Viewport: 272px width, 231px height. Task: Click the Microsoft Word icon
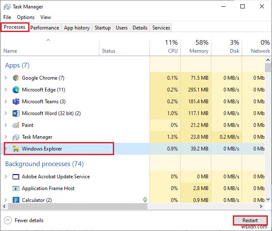[x=16, y=113]
